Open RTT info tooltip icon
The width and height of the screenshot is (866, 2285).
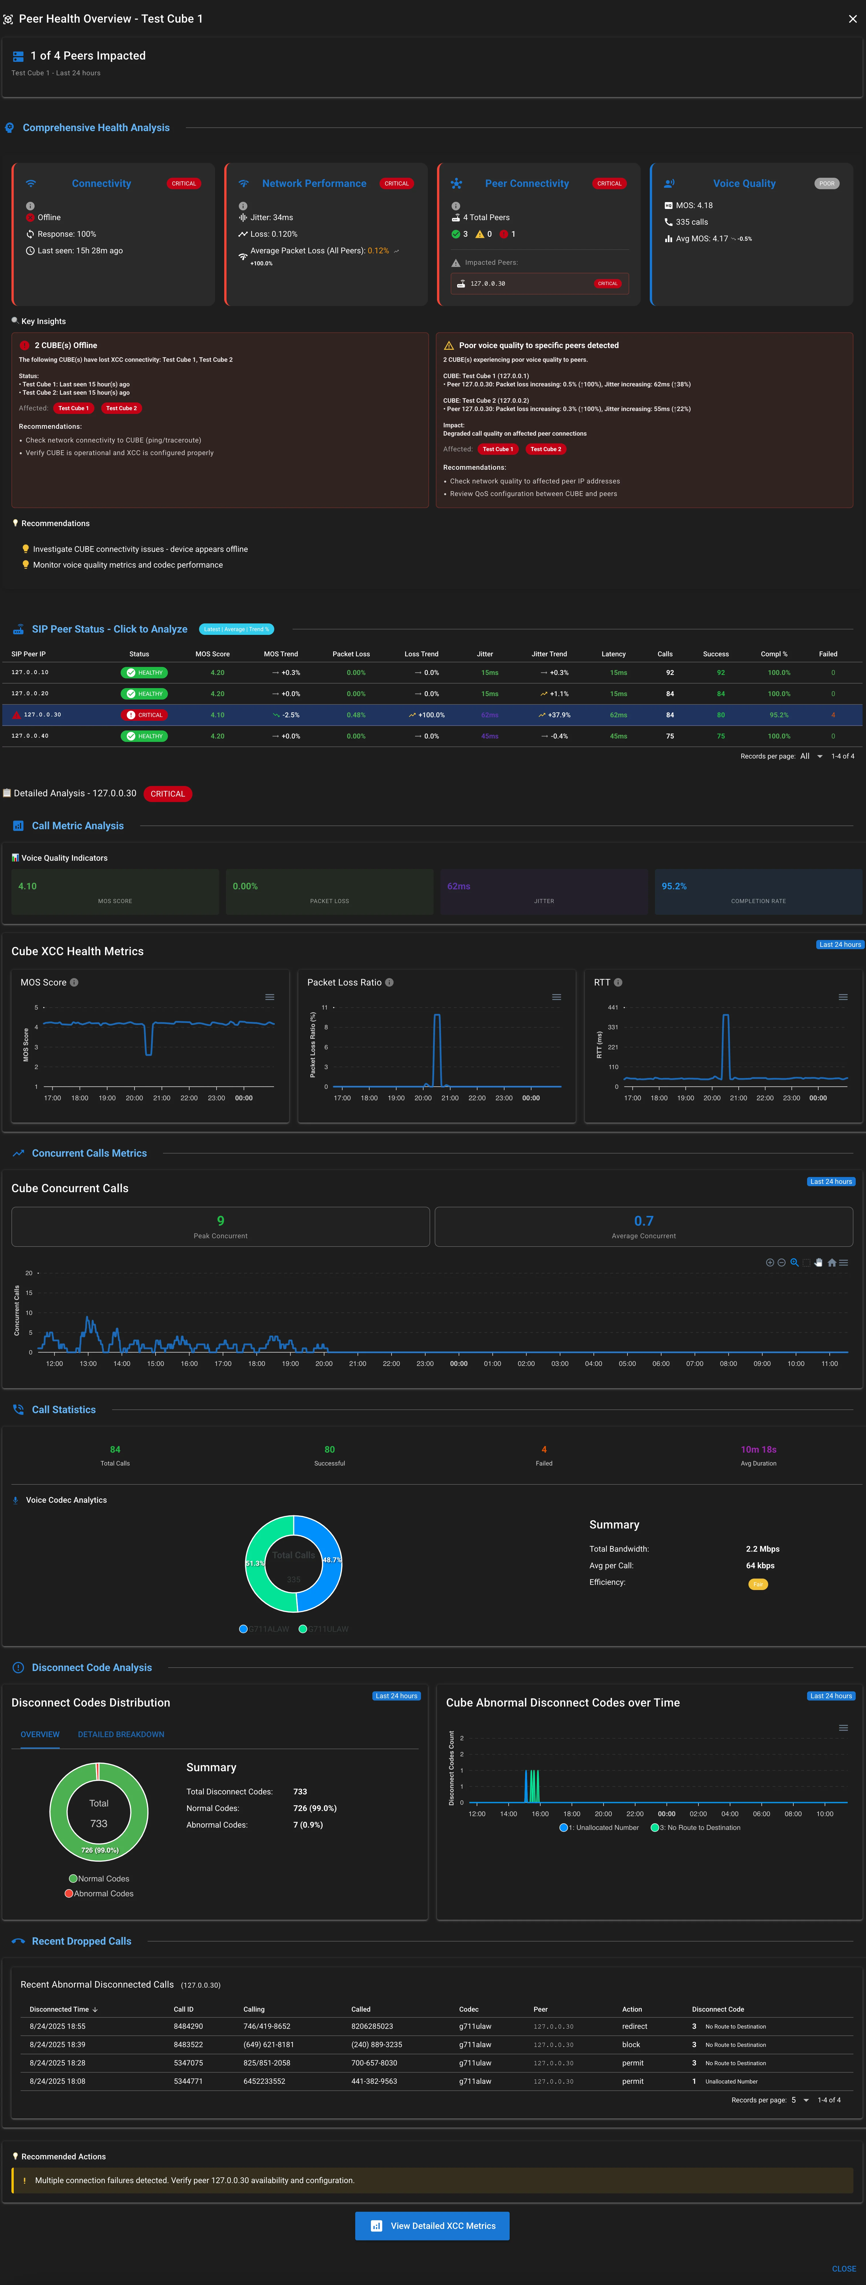click(618, 982)
